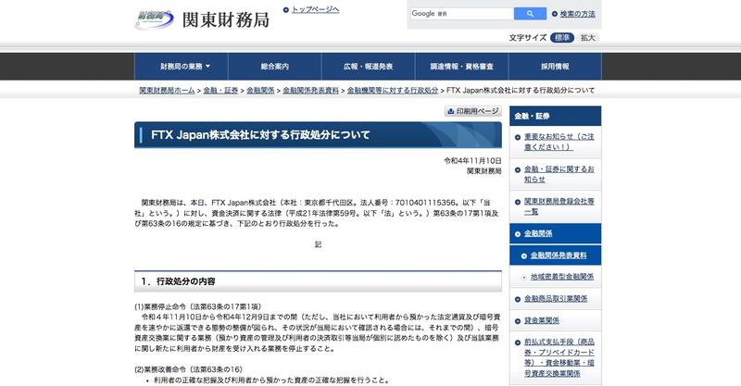The image size is (741, 386).
Task: Click the blue magnifier search button
Action: click(x=530, y=14)
